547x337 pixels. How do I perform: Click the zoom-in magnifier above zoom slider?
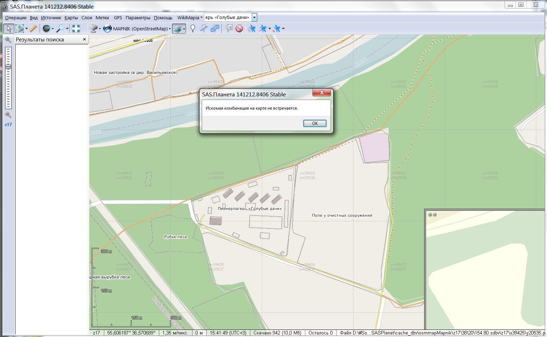coord(8,40)
